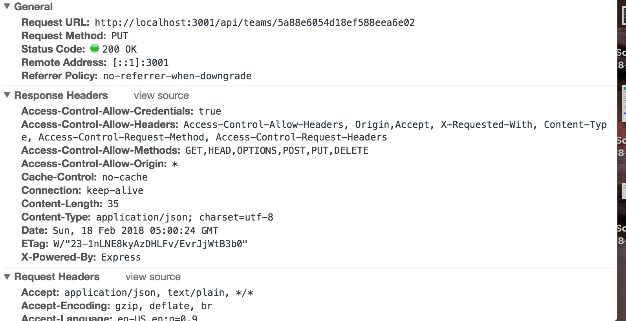Viewport: 626px width, 321px height.
Task: Click the ETag header value
Action: 150,244
